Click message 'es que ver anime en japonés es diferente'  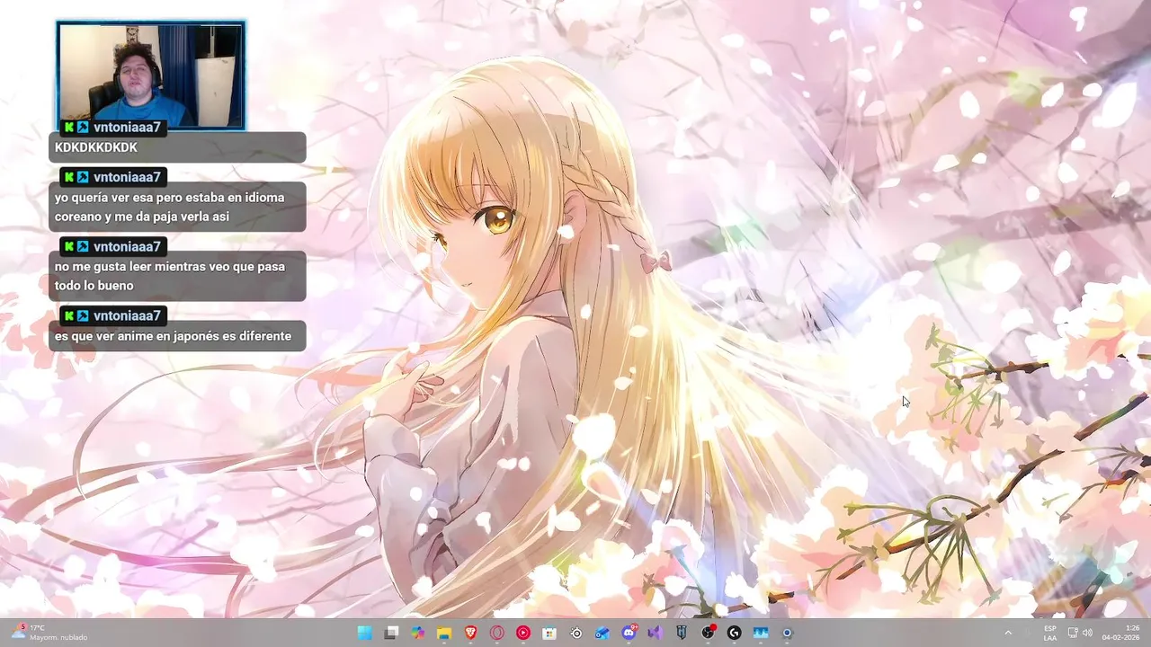[177, 336]
